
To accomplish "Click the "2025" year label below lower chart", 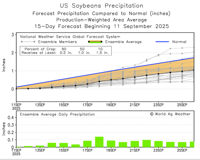I will click(x=16, y=155).
